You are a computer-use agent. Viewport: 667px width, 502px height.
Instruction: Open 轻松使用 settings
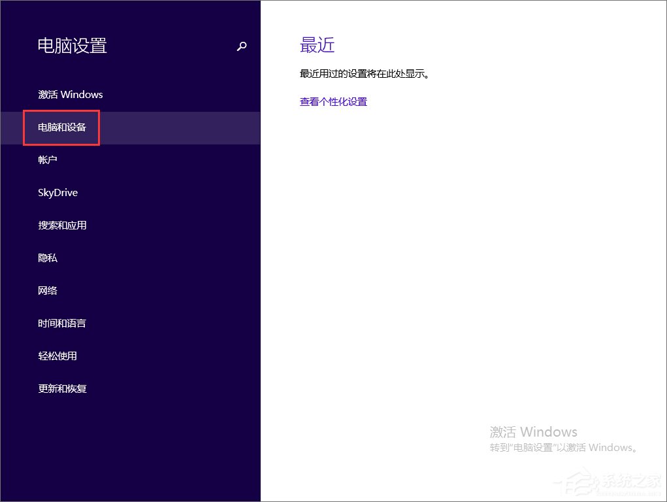coord(57,356)
